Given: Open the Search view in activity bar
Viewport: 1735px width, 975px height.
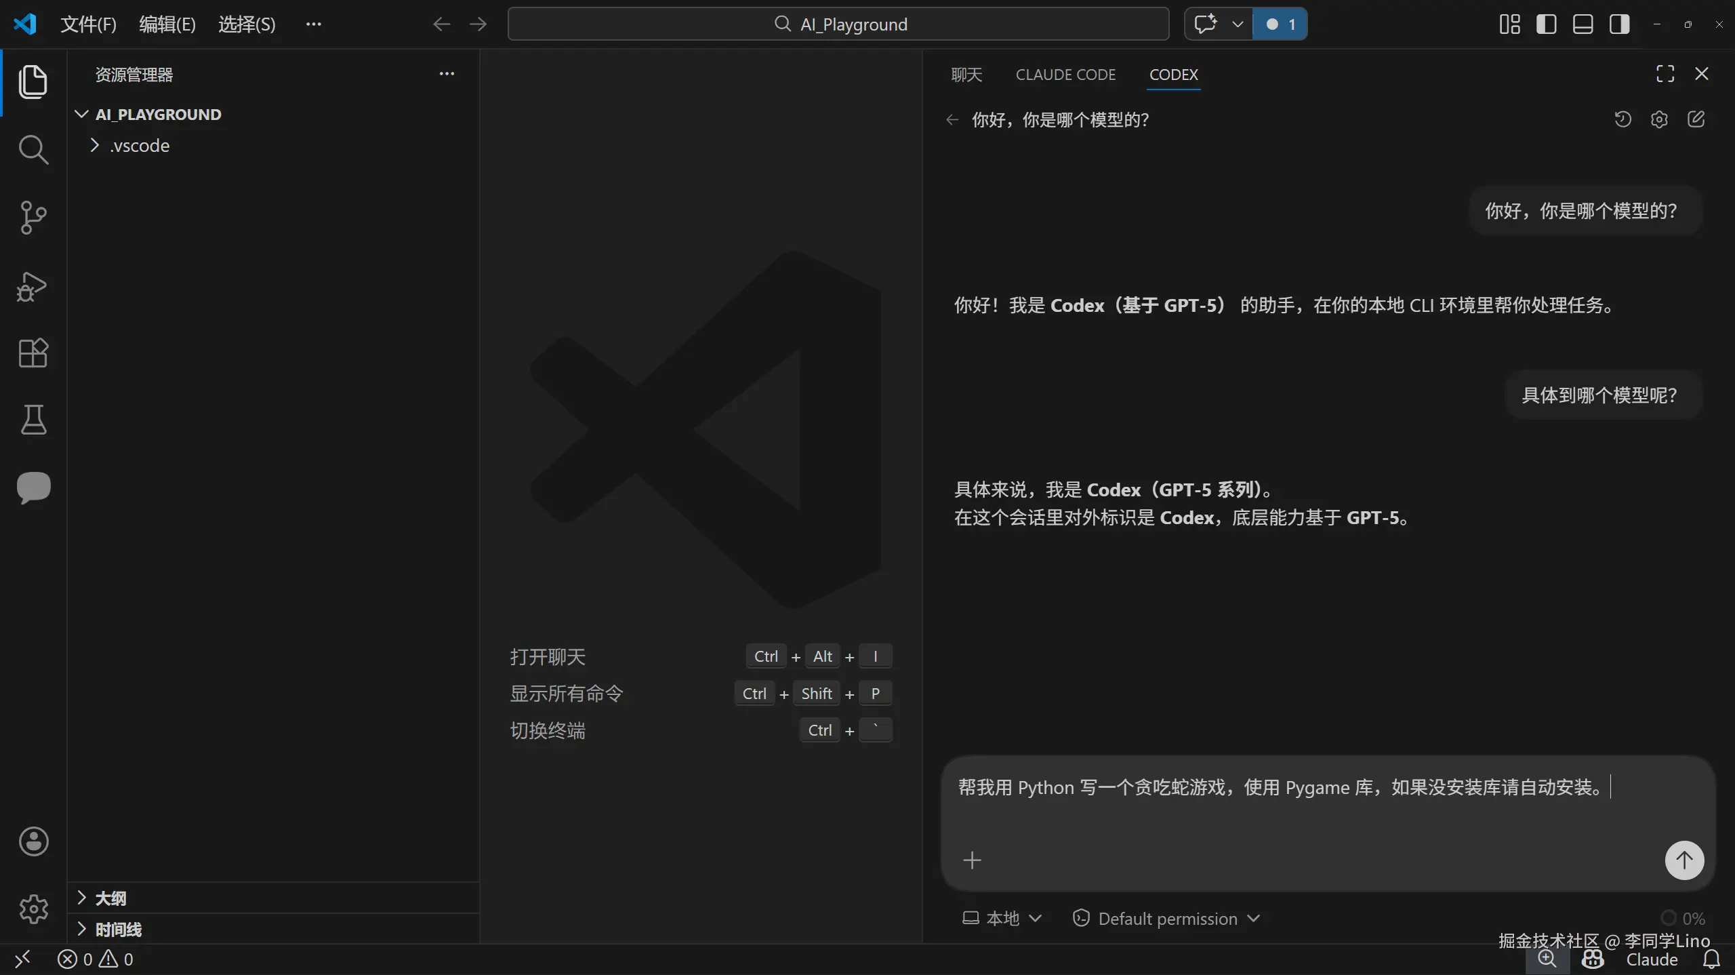Looking at the screenshot, I should coord(33,149).
